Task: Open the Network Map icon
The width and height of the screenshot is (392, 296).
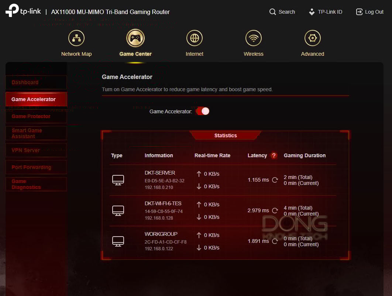Action: coord(76,38)
